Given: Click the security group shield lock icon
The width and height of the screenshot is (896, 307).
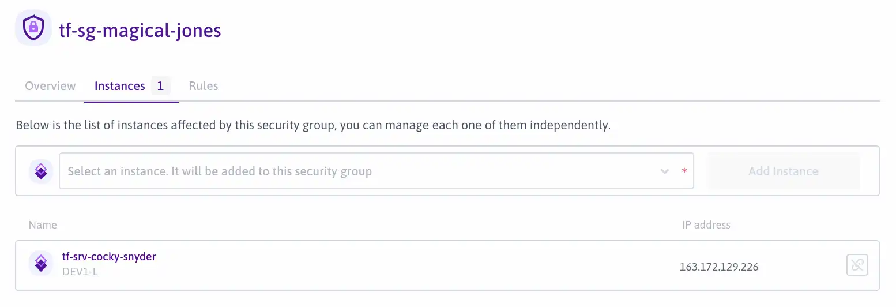Looking at the screenshot, I should [33, 27].
